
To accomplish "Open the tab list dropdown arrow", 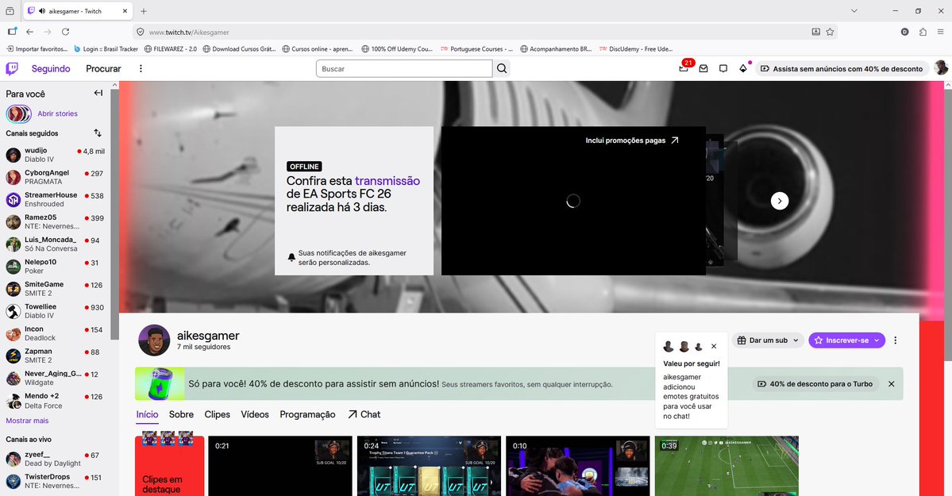I will 854,11.
